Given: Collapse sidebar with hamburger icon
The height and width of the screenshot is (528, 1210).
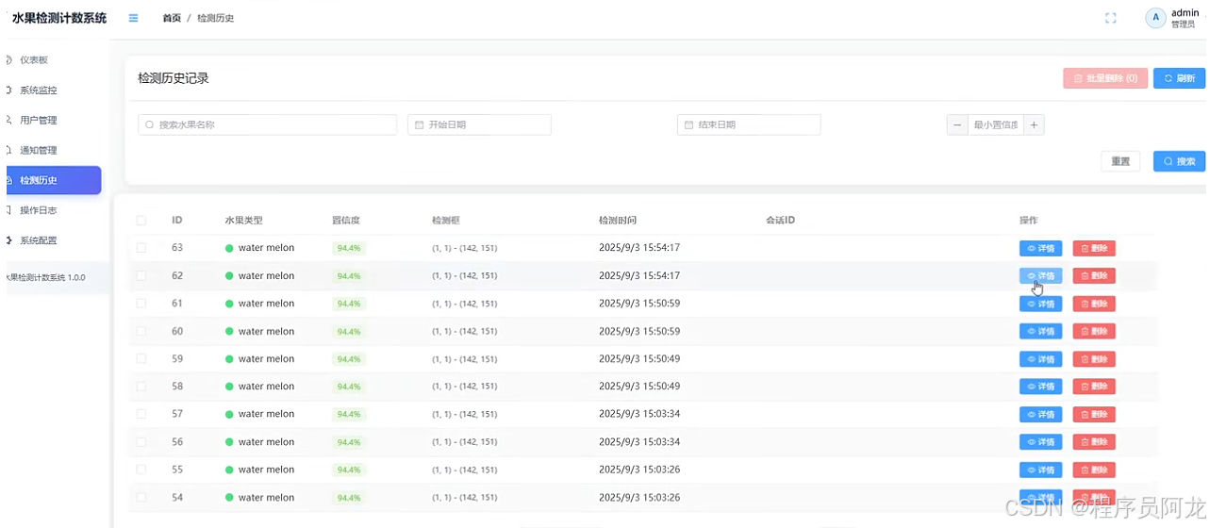Looking at the screenshot, I should coord(133,18).
